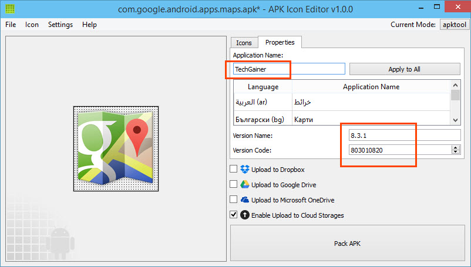The height and width of the screenshot is (267, 471).
Task: Click the Language column header
Action: [263, 87]
